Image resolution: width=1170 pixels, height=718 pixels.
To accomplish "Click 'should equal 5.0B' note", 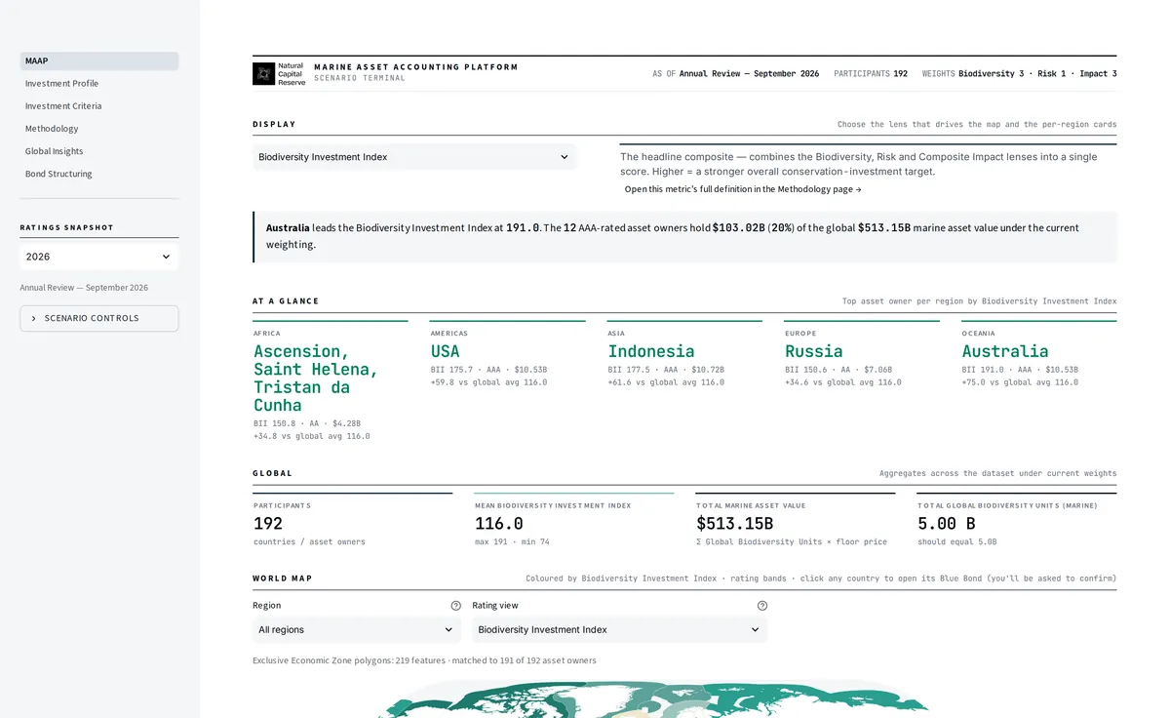I will tap(957, 541).
